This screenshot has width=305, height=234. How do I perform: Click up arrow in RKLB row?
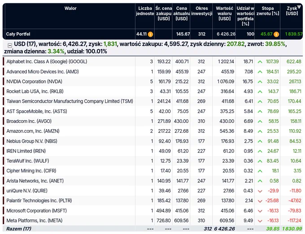click(260, 91)
